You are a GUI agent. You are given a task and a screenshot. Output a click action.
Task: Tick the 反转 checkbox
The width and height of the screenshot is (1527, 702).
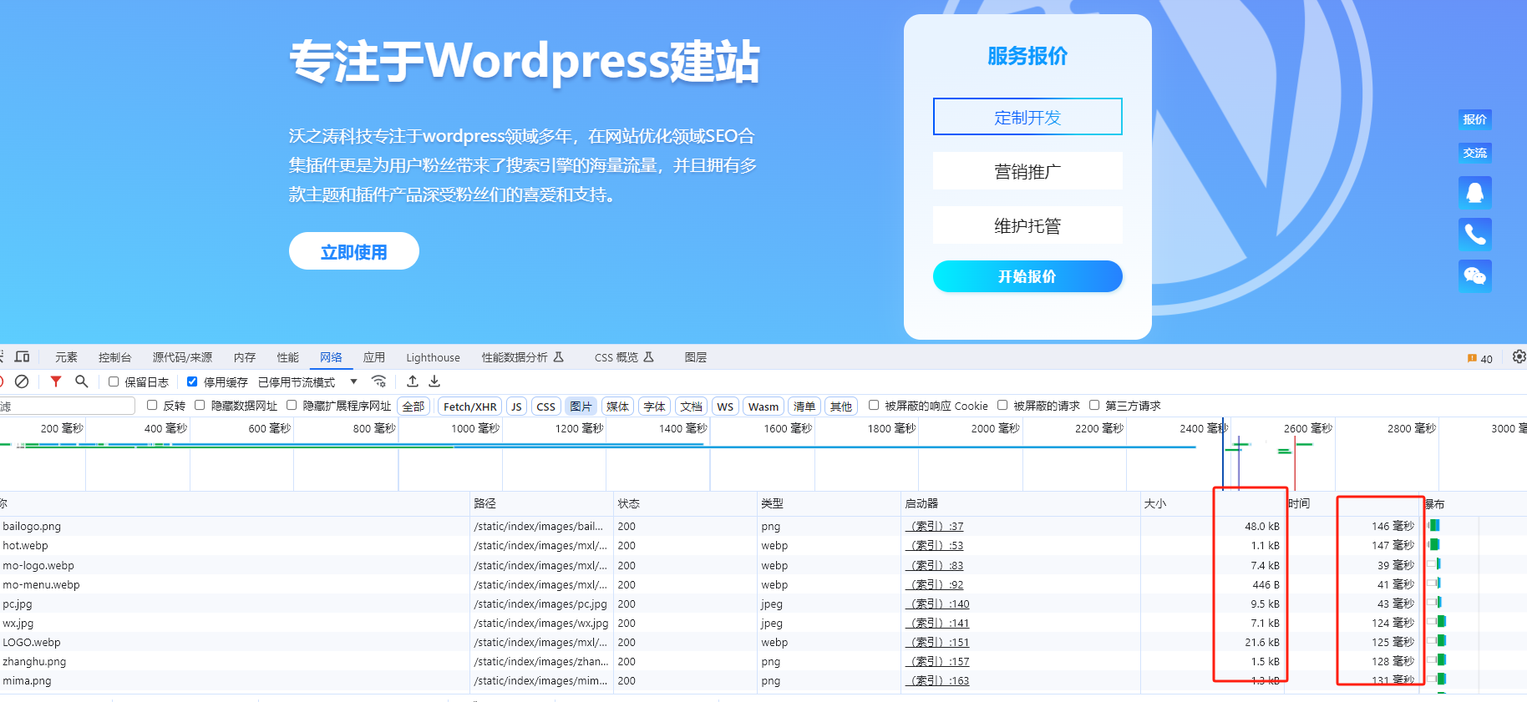(152, 405)
